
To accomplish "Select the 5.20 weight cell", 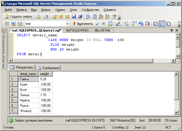I will (45, 79).
